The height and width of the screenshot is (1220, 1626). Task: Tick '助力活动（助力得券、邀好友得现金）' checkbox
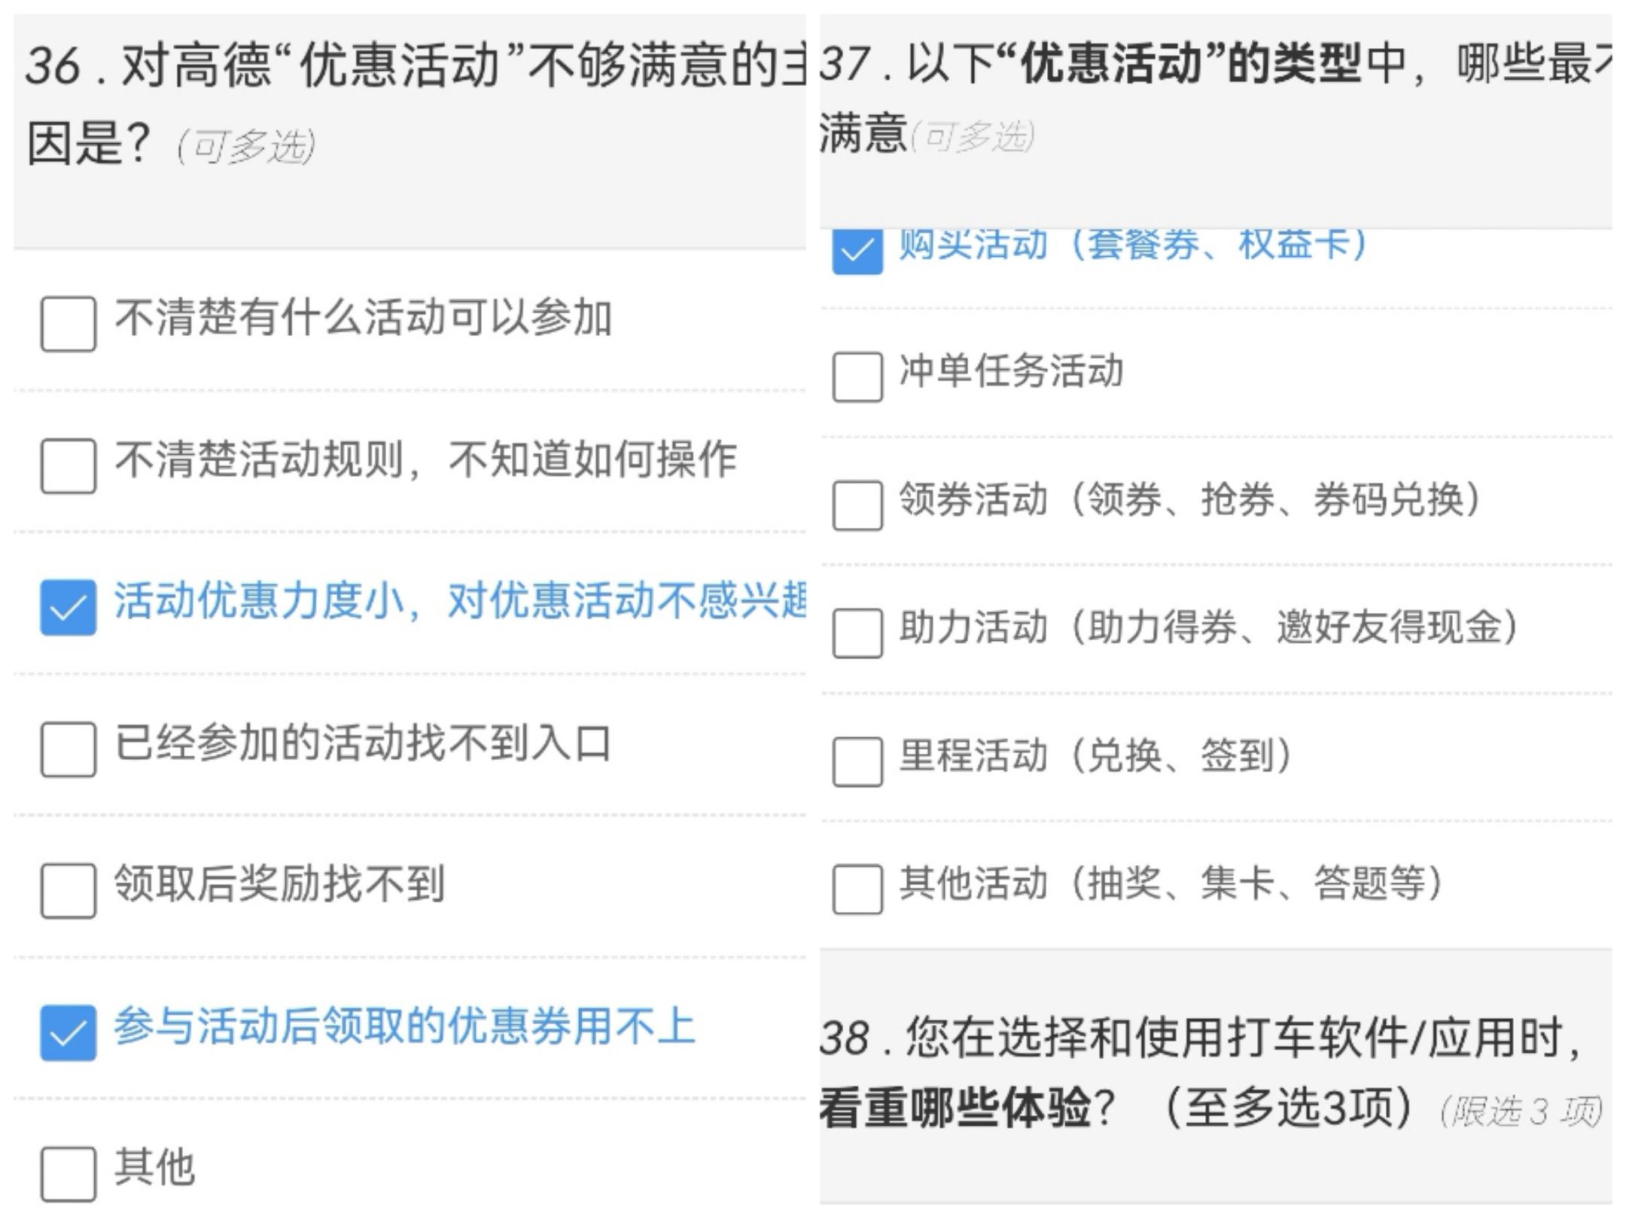[857, 633]
